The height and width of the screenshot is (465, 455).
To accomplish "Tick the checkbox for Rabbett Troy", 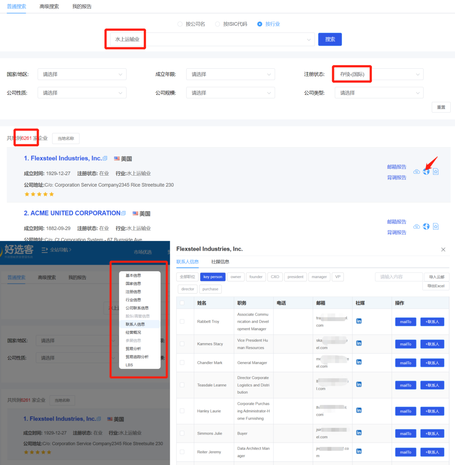I will 182,322.
